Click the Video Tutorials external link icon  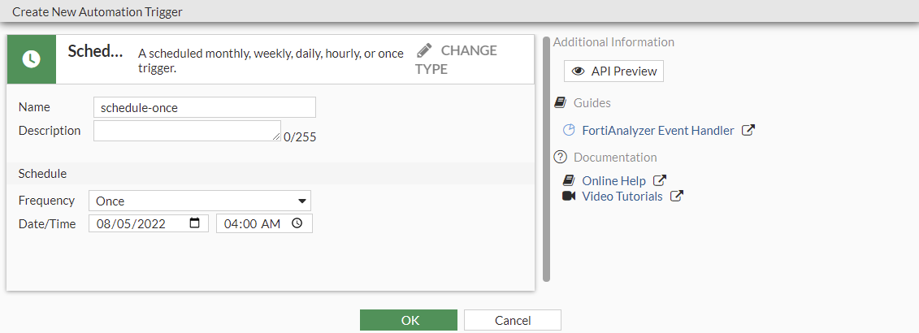point(676,197)
